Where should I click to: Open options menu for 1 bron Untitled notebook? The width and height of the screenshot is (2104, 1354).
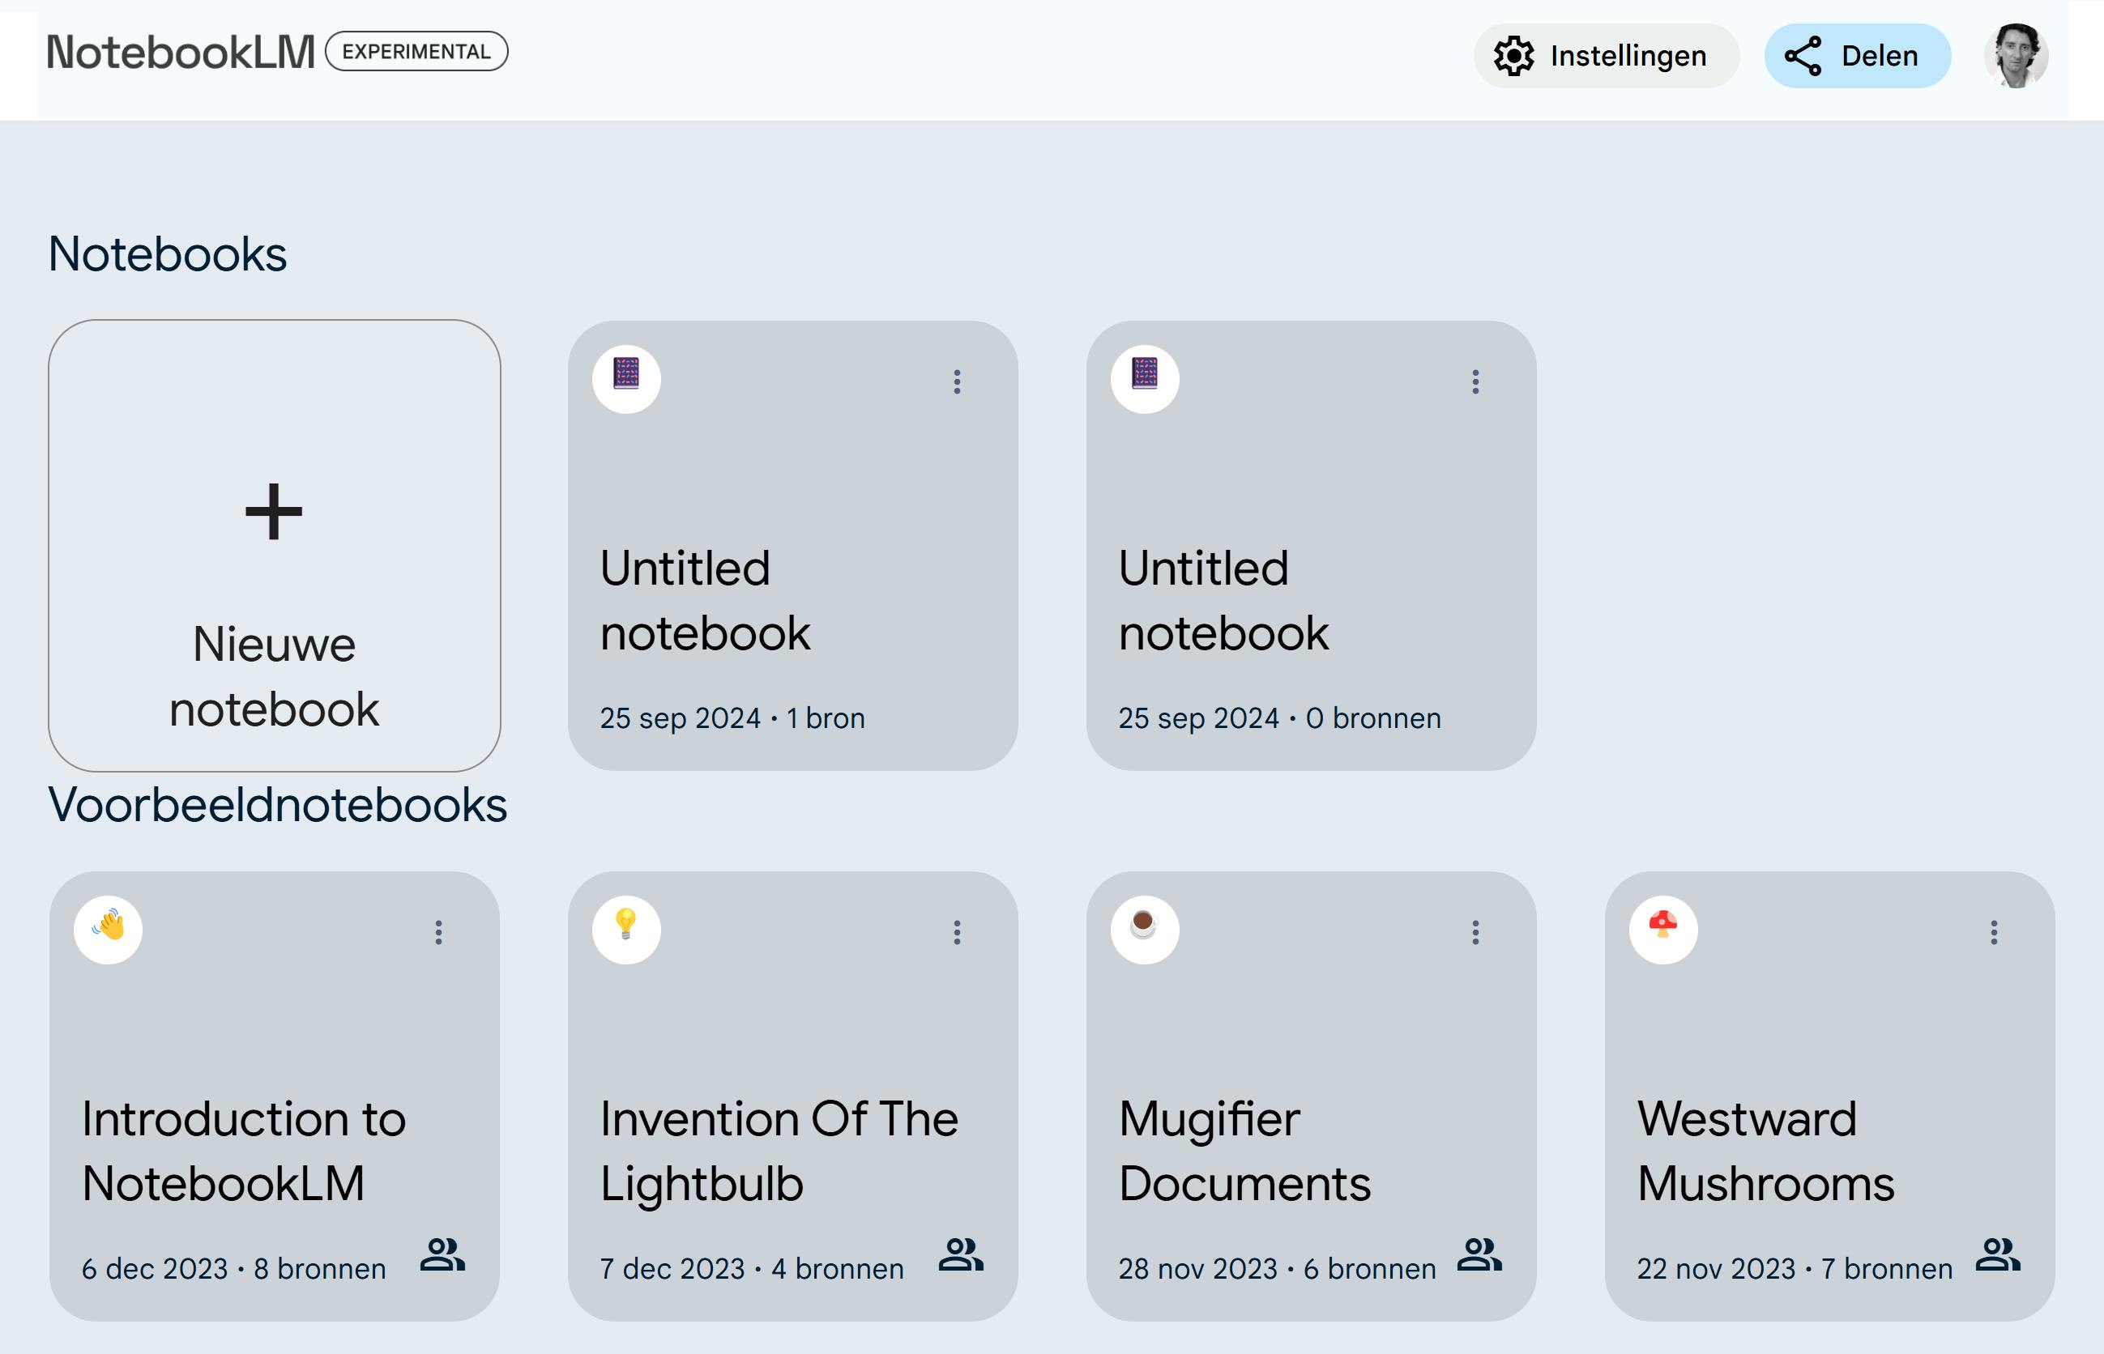957,381
